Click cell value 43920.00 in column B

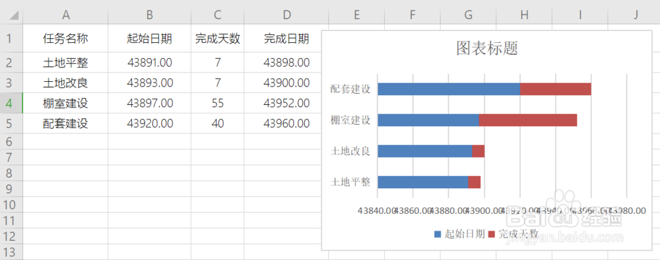[149, 123]
